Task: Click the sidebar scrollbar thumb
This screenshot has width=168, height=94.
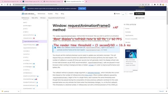Action: (x=48, y=65)
